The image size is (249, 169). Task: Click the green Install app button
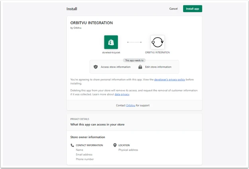tap(192, 8)
